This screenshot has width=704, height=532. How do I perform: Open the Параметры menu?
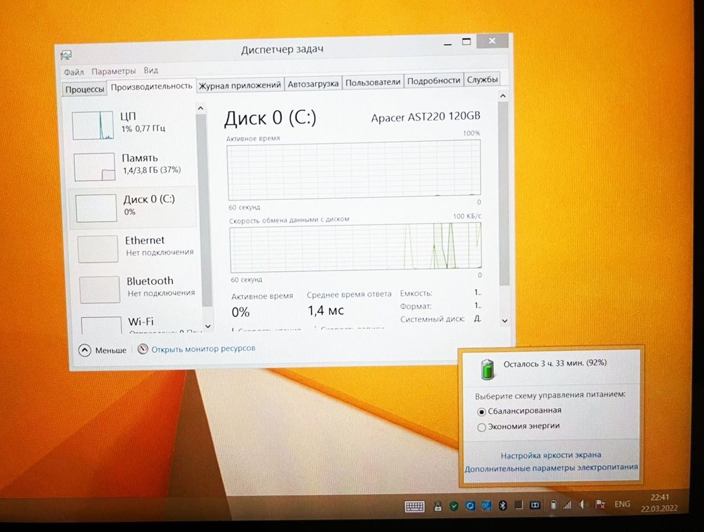(113, 71)
